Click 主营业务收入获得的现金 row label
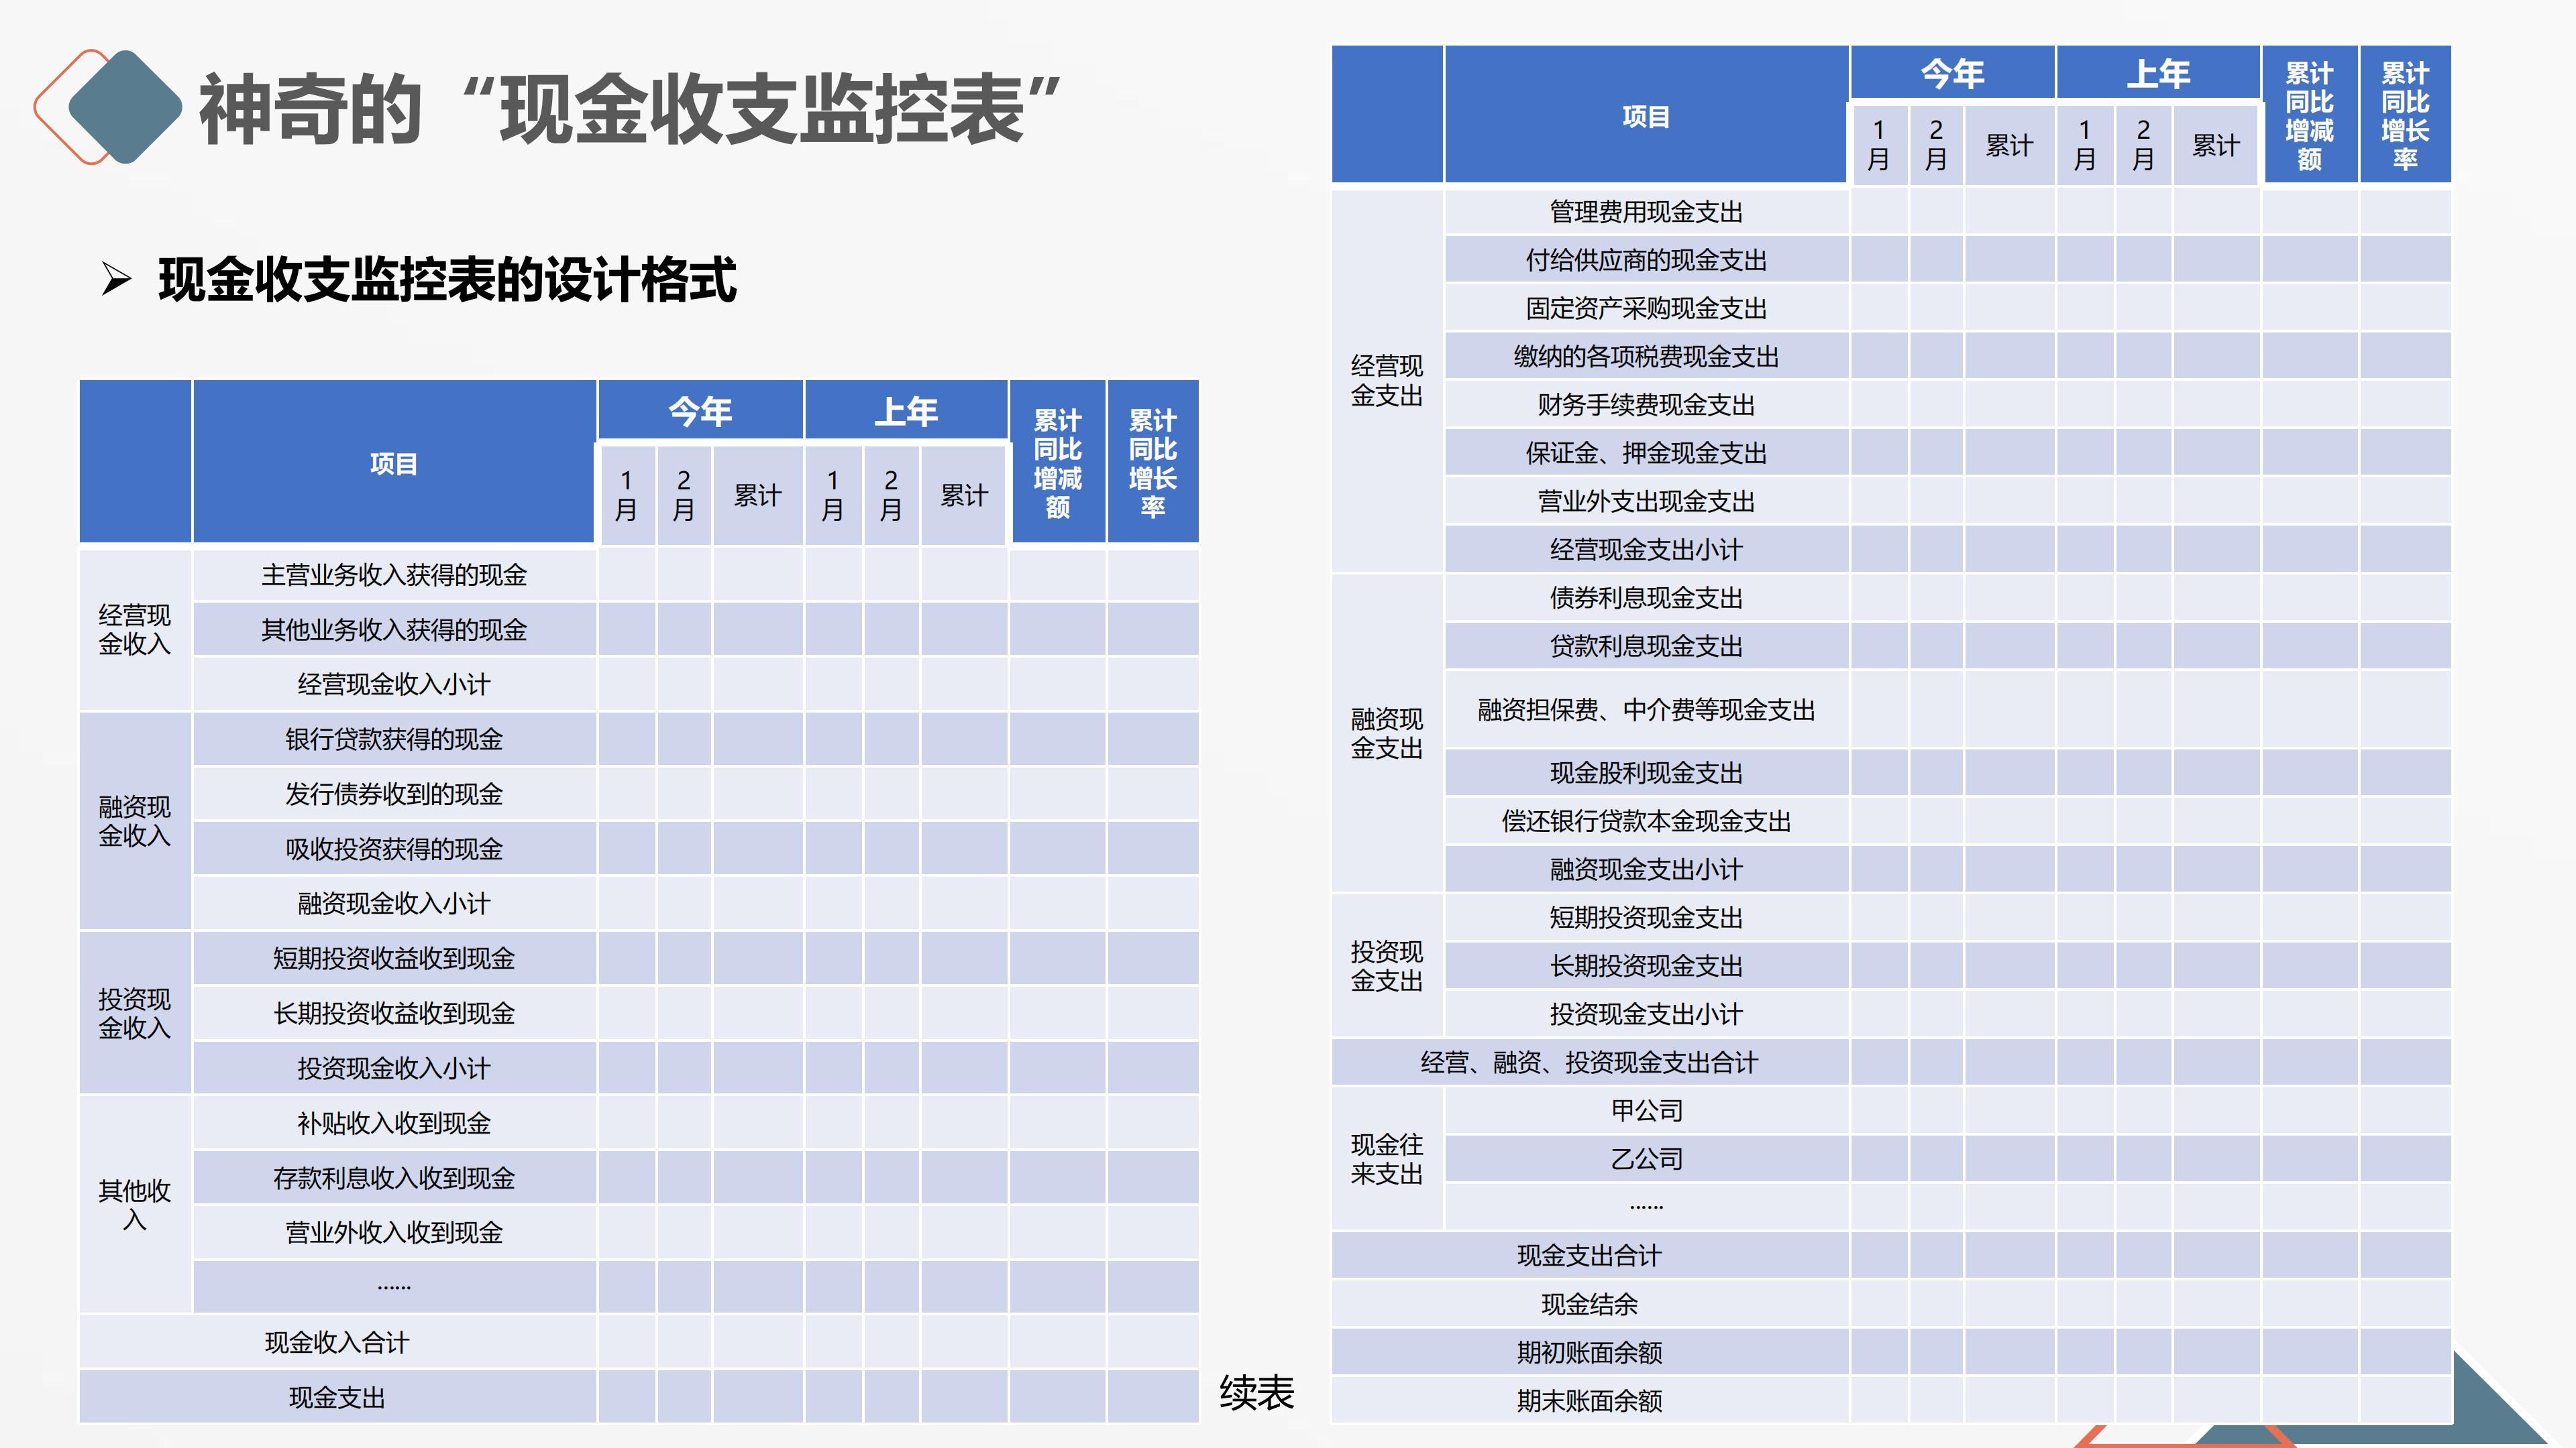Viewport: 2576px width, 1448px height. pos(393,575)
